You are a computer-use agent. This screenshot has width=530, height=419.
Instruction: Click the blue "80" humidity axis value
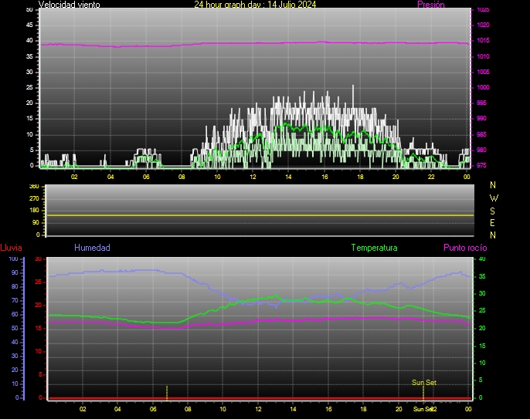point(15,286)
